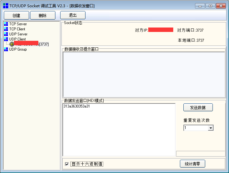The height and width of the screenshot is (173, 229).
Task: Select the TCP Client tree label
Action: coord(17,29)
